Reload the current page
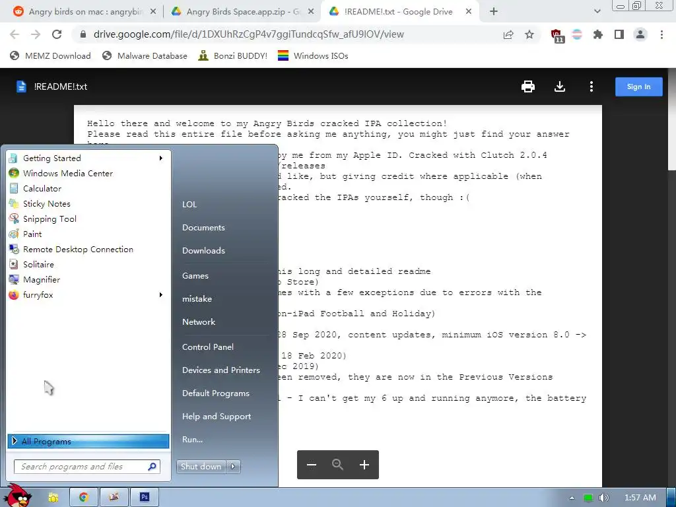This screenshot has width=676, height=507. pos(57,34)
